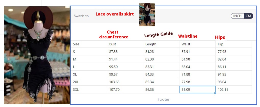The image size is (260, 107).
Task: Click the Length Guide label
Action: click(159, 35)
